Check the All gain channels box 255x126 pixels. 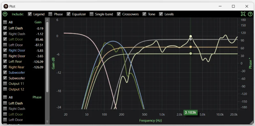5,22
